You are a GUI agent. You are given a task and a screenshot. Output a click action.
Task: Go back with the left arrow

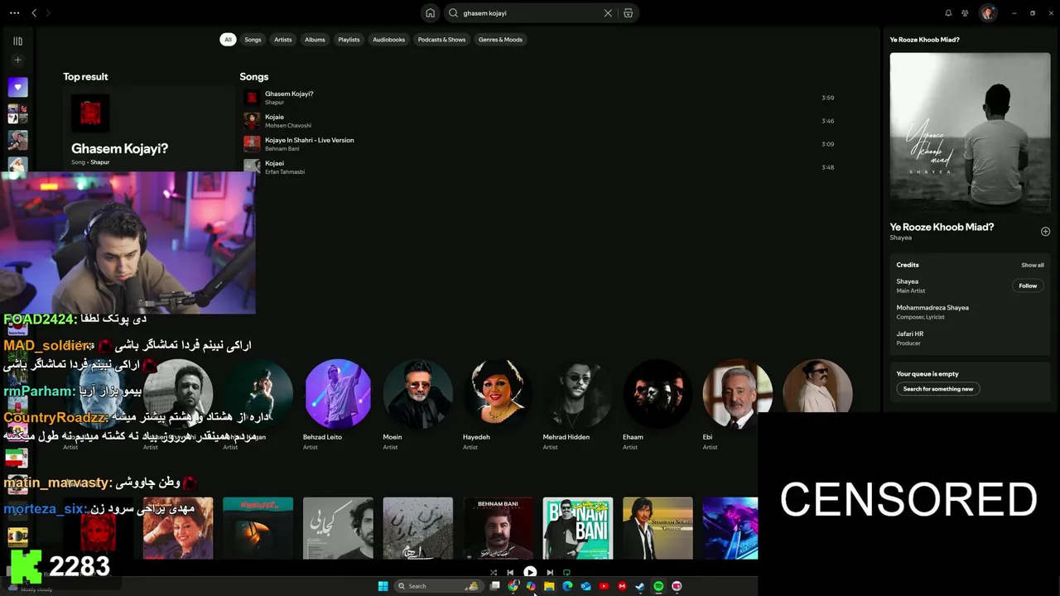[34, 13]
